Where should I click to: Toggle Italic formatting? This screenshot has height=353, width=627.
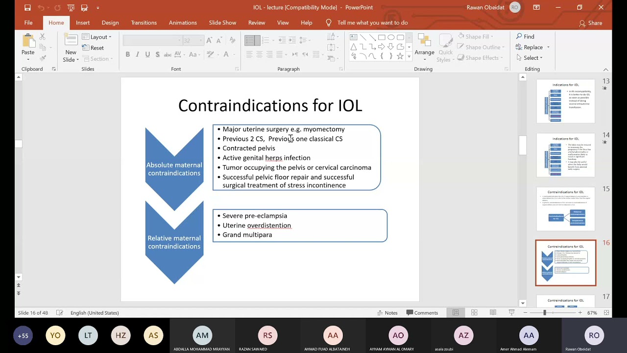[138, 54]
